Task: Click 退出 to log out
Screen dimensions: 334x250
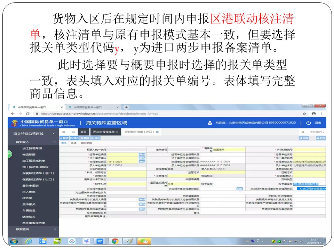Action: 315,123
